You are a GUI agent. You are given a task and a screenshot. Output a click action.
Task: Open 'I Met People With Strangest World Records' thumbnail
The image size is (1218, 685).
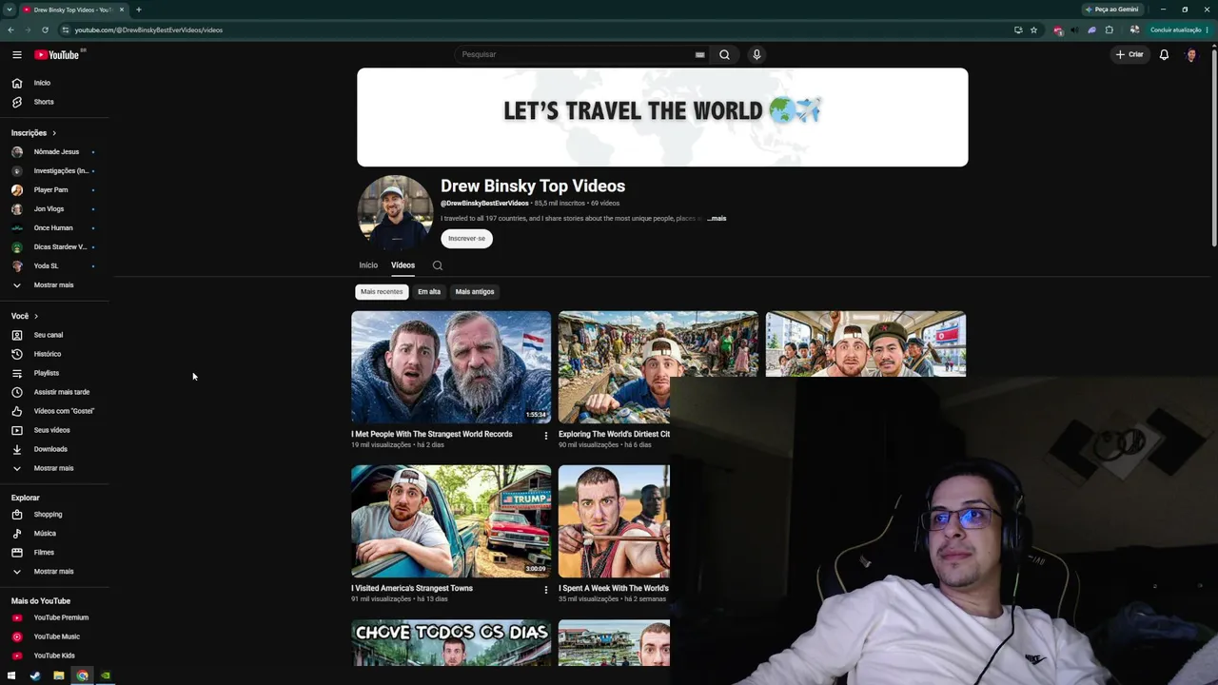[x=451, y=367]
